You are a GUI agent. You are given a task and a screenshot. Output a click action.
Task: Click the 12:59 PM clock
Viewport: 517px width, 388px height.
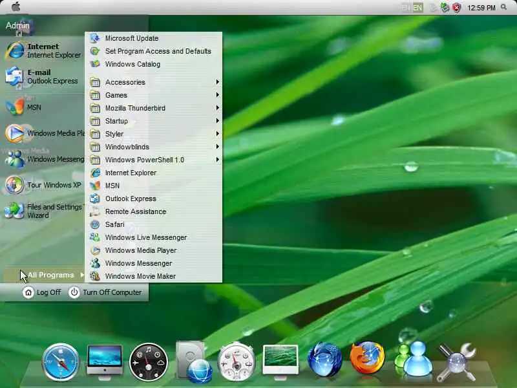point(481,8)
